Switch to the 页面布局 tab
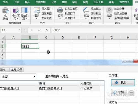Image resolution: width=138 pixels, height=104 pixels. click(x=41, y=2)
